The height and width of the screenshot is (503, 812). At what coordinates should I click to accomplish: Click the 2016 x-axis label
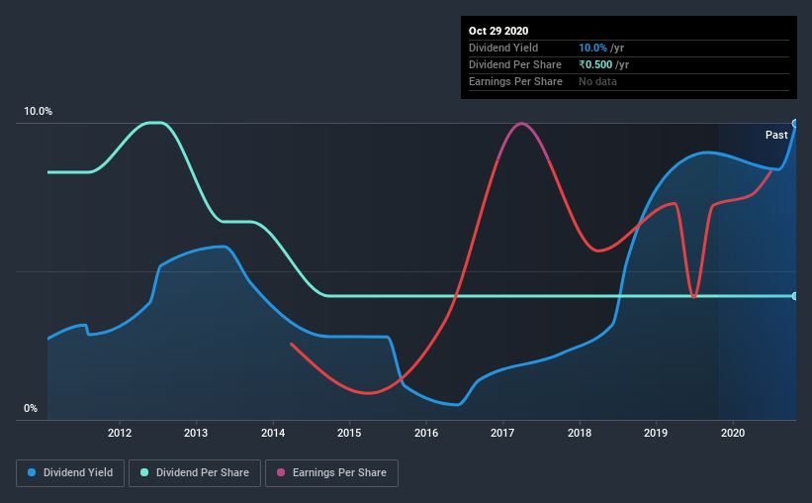[426, 433]
